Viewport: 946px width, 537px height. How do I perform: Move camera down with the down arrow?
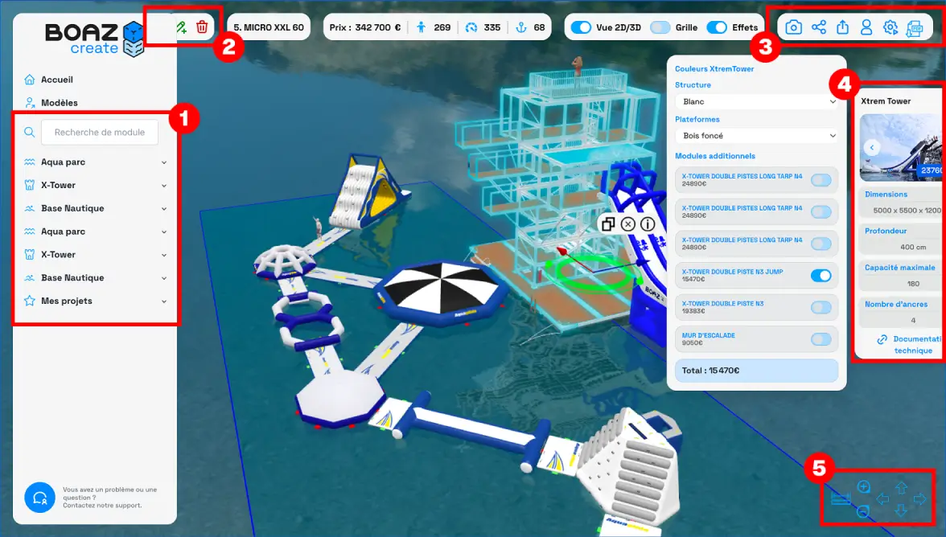pos(901,511)
